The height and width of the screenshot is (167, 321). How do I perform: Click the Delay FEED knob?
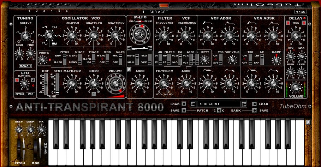pyautogui.click(x=290, y=72)
